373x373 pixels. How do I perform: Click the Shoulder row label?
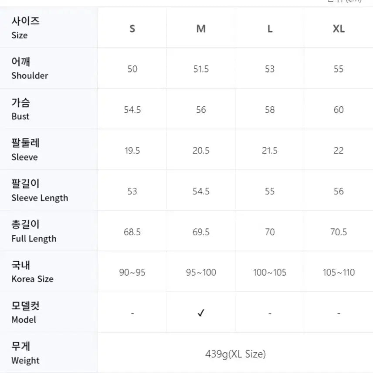pos(30,69)
